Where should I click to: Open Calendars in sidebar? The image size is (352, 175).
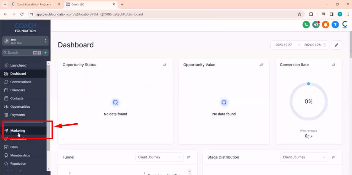tap(24, 90)
